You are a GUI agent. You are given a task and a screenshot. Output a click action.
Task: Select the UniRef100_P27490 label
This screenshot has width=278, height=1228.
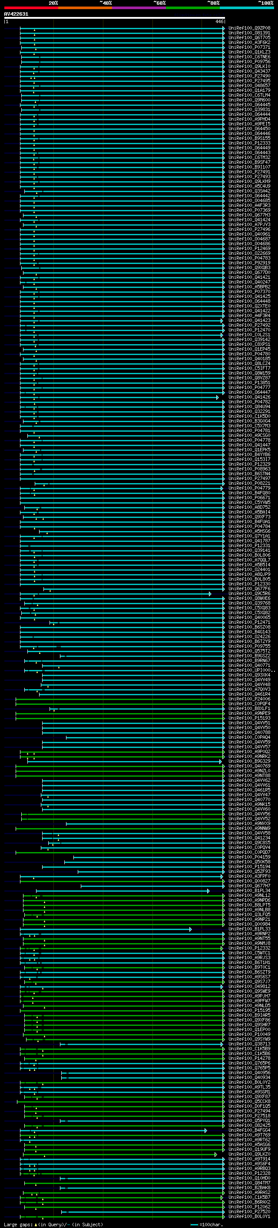249,76
